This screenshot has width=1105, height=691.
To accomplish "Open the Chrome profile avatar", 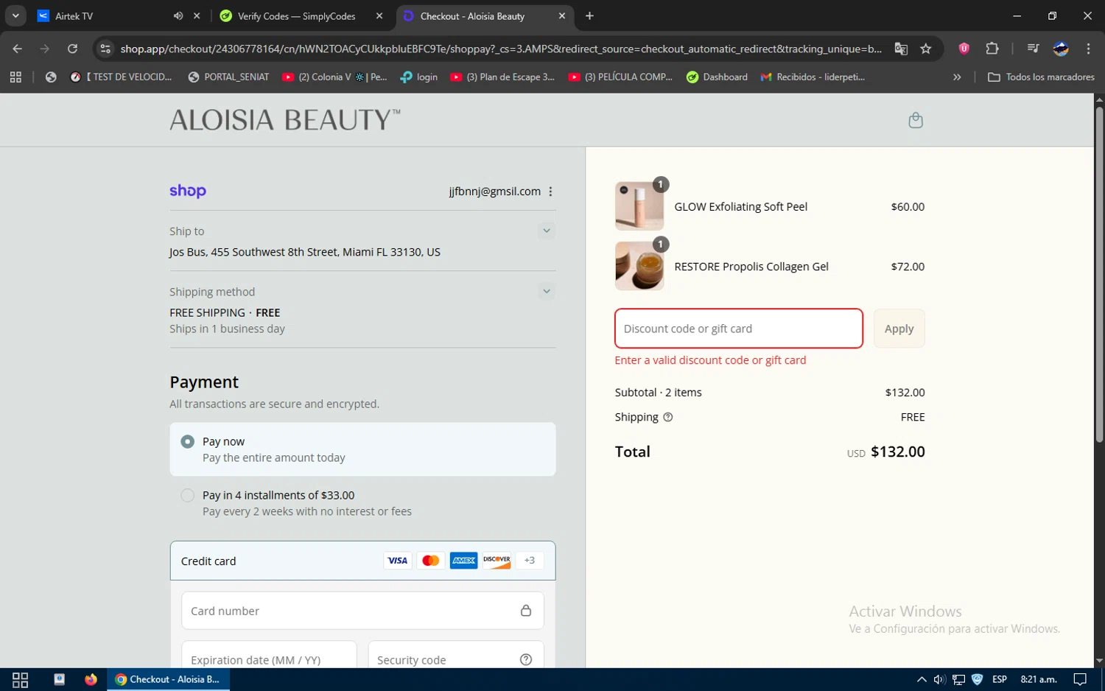I will 1061,49.
